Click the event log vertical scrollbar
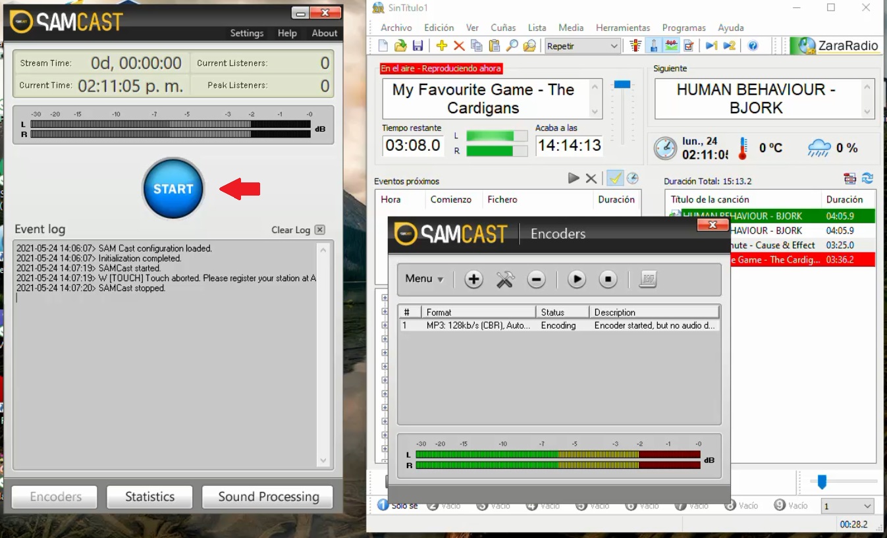Image resolution: width=887 pixels, height=538 pixels. (323, 356)
